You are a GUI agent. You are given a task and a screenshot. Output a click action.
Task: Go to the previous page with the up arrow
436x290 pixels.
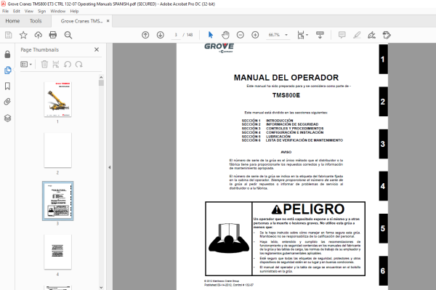pos(145,35)
